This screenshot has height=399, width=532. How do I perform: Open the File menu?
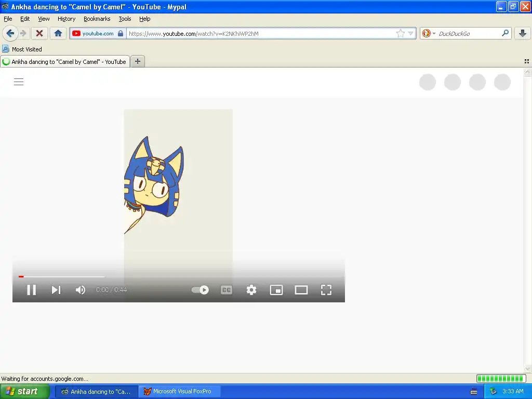pyautogui.click(x=8, y=19)
